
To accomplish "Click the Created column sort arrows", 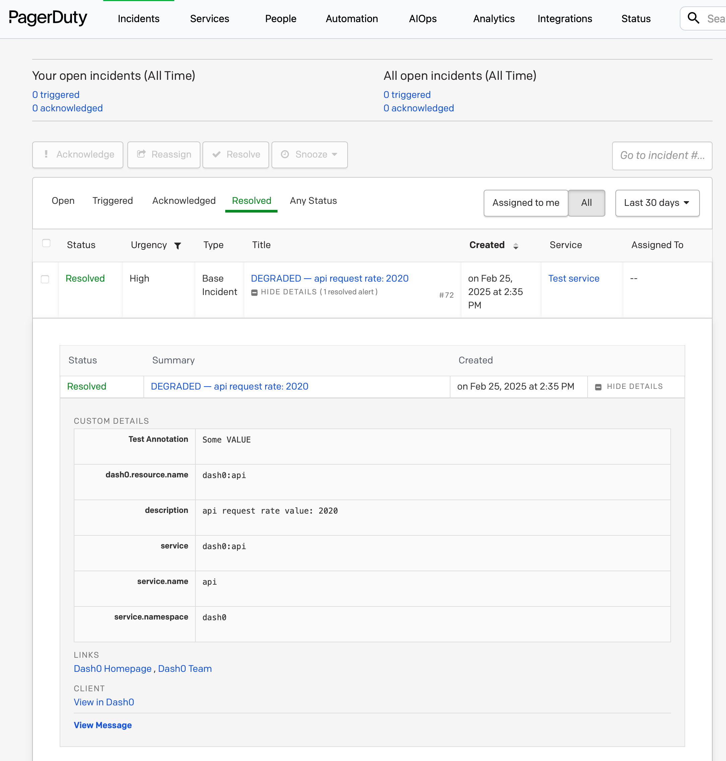I will 516,245.
